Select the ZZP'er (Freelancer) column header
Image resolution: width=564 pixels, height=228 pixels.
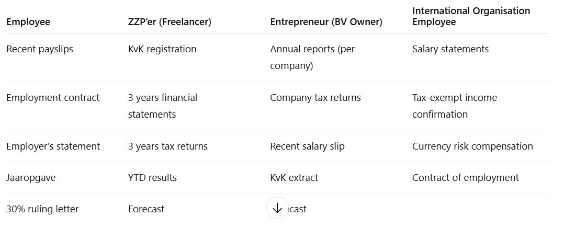coord(170,22)
